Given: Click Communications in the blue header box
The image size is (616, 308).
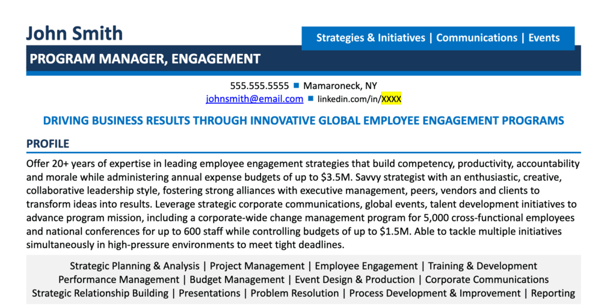Looking at the screenshot, I should point(476,38).
